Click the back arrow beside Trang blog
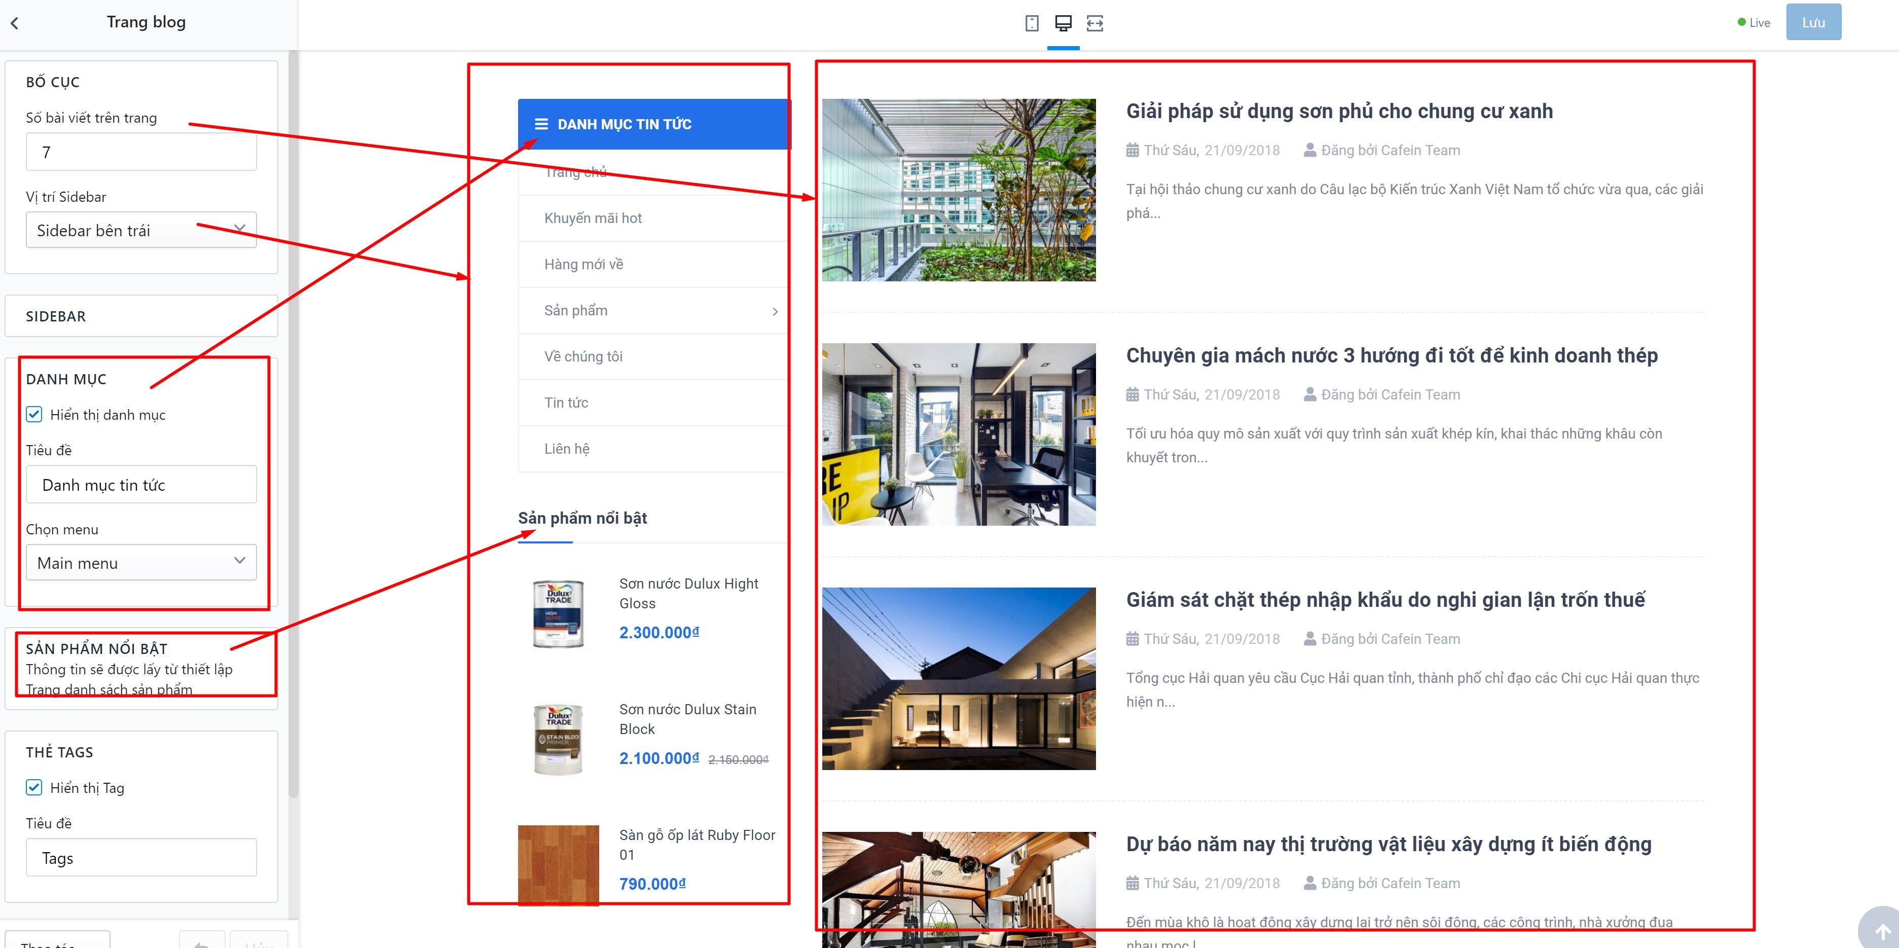 [x=15, y=23]
